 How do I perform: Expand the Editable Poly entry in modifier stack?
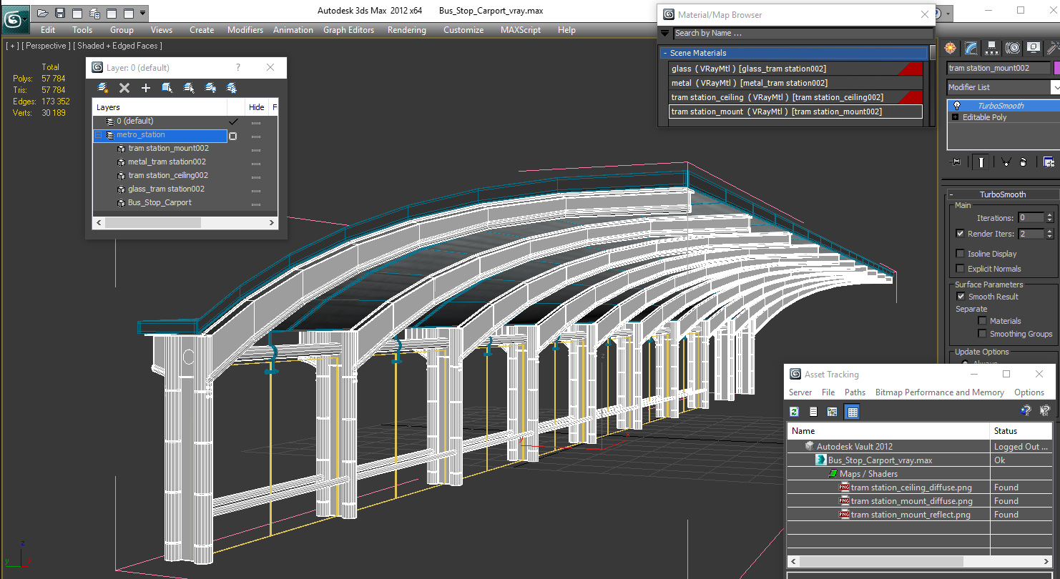(x=955, y=117)
